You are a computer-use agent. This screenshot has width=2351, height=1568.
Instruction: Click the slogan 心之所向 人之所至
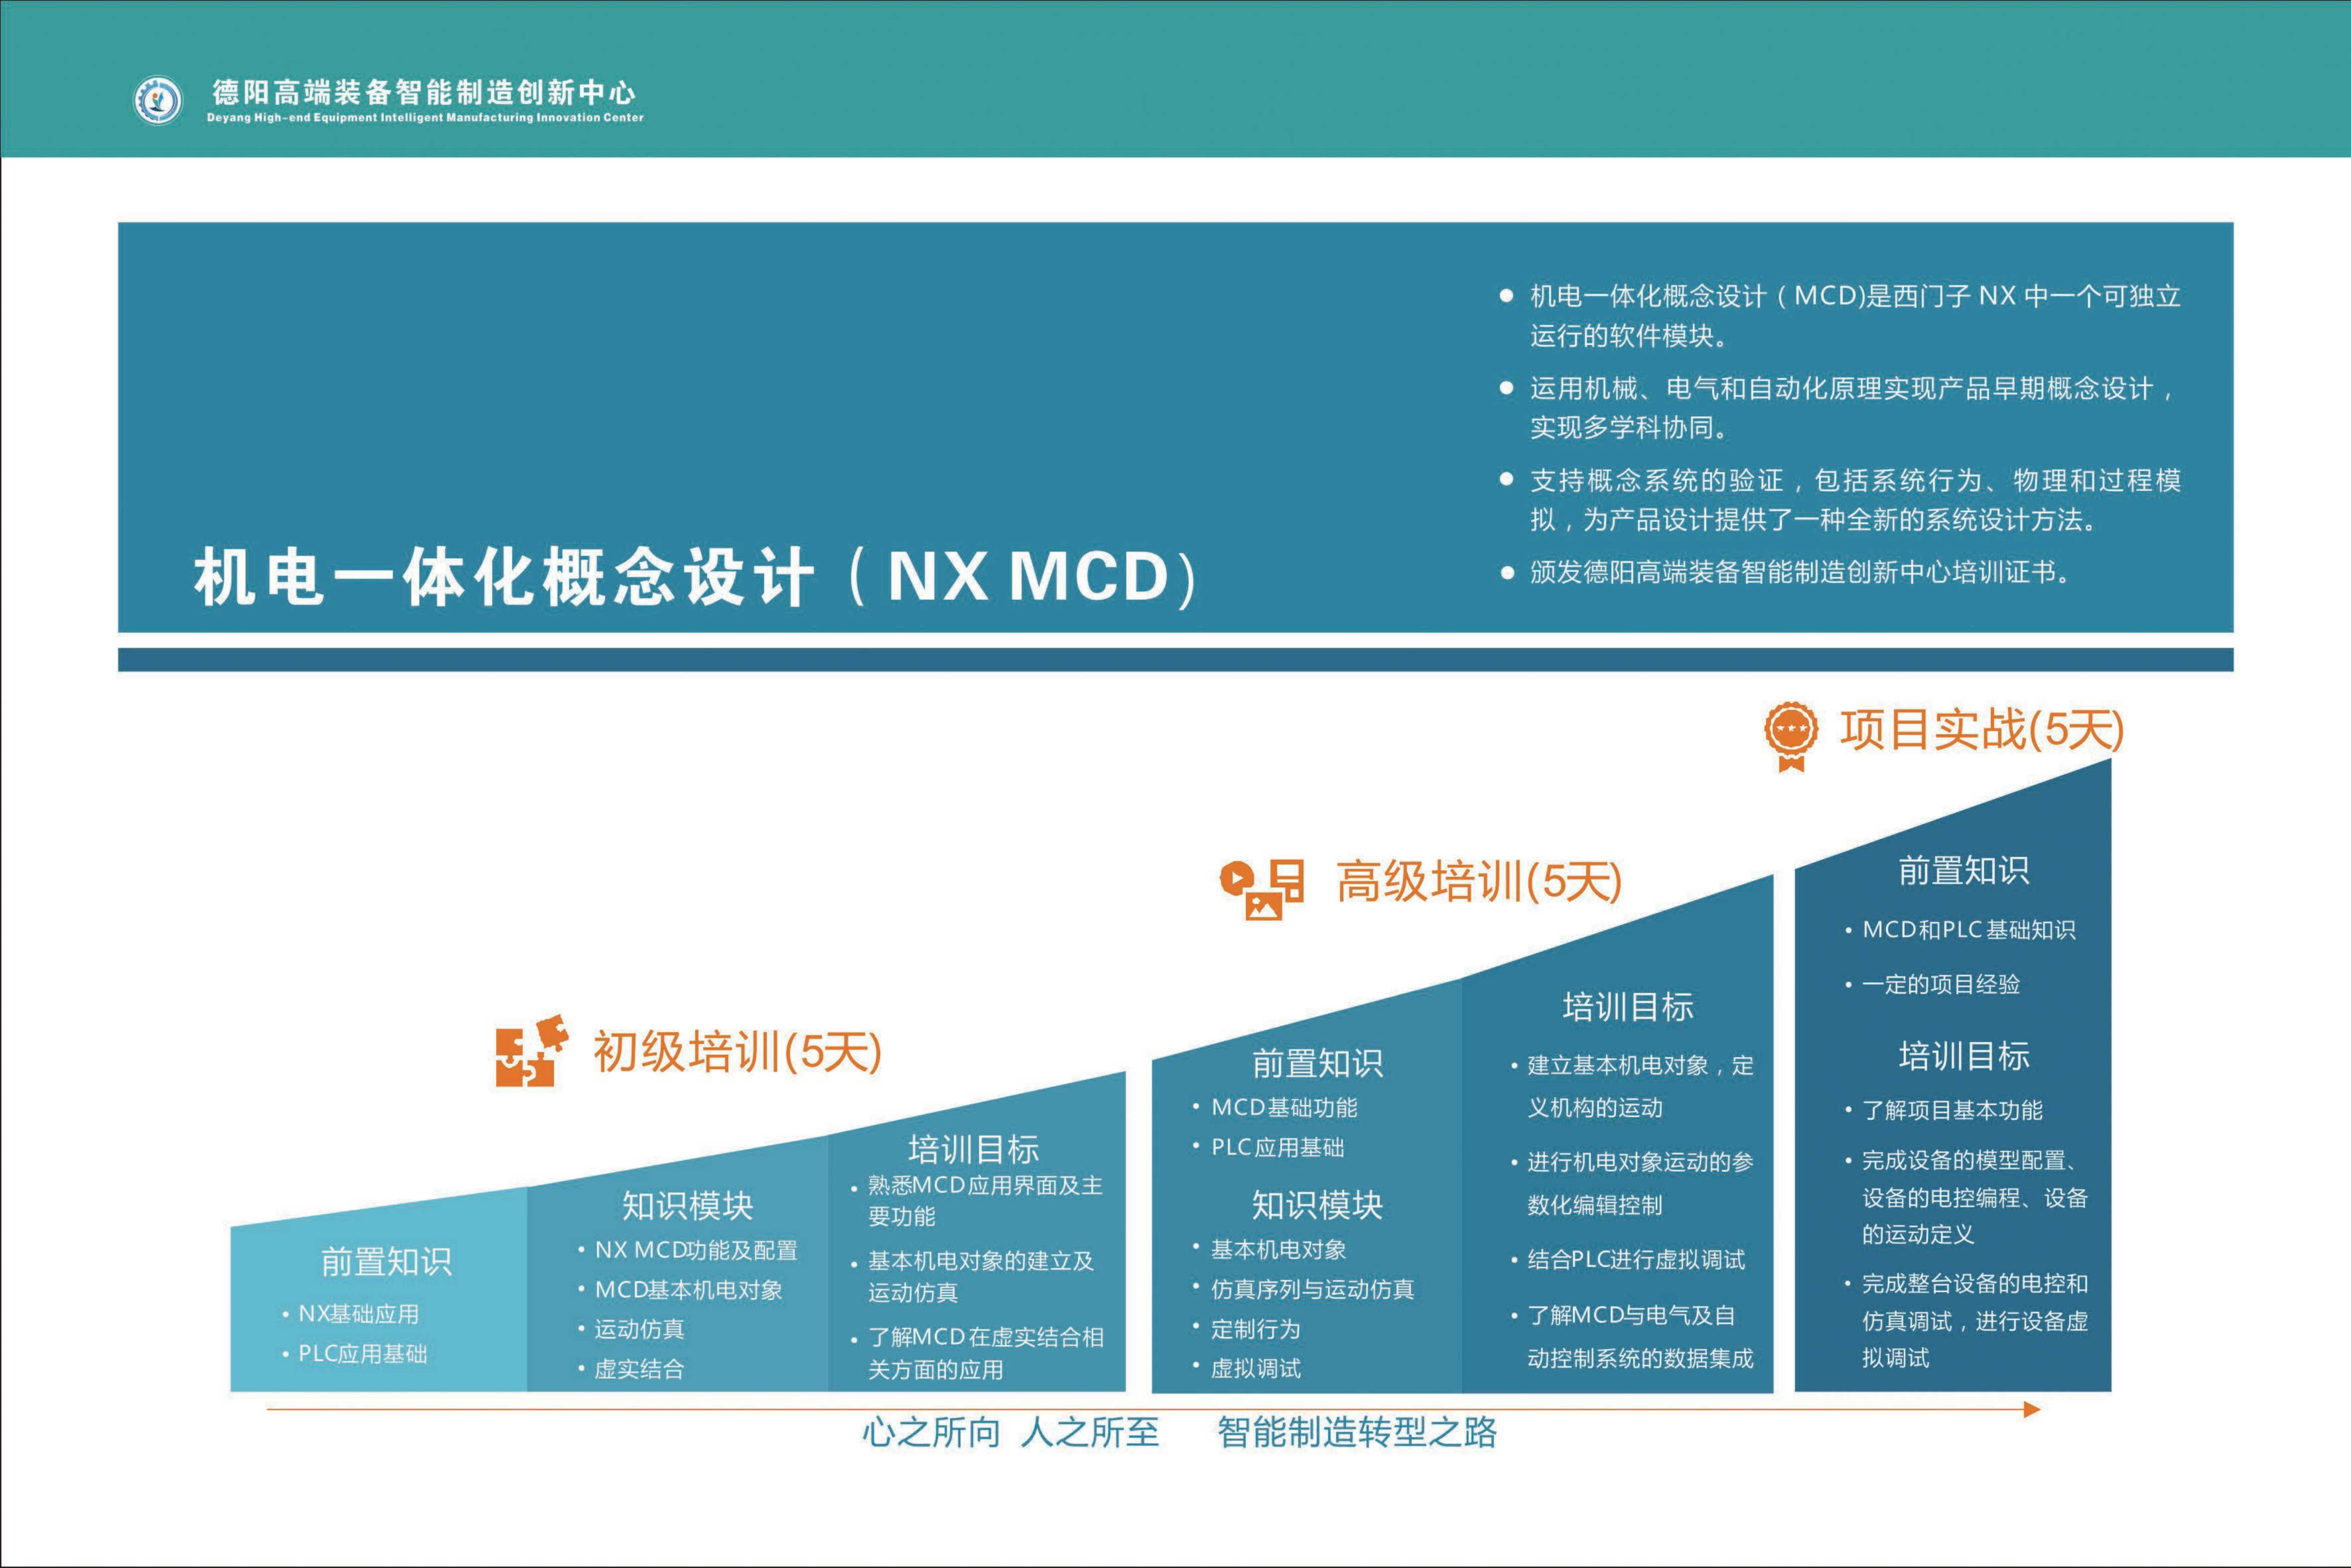coord(1010,1433)
